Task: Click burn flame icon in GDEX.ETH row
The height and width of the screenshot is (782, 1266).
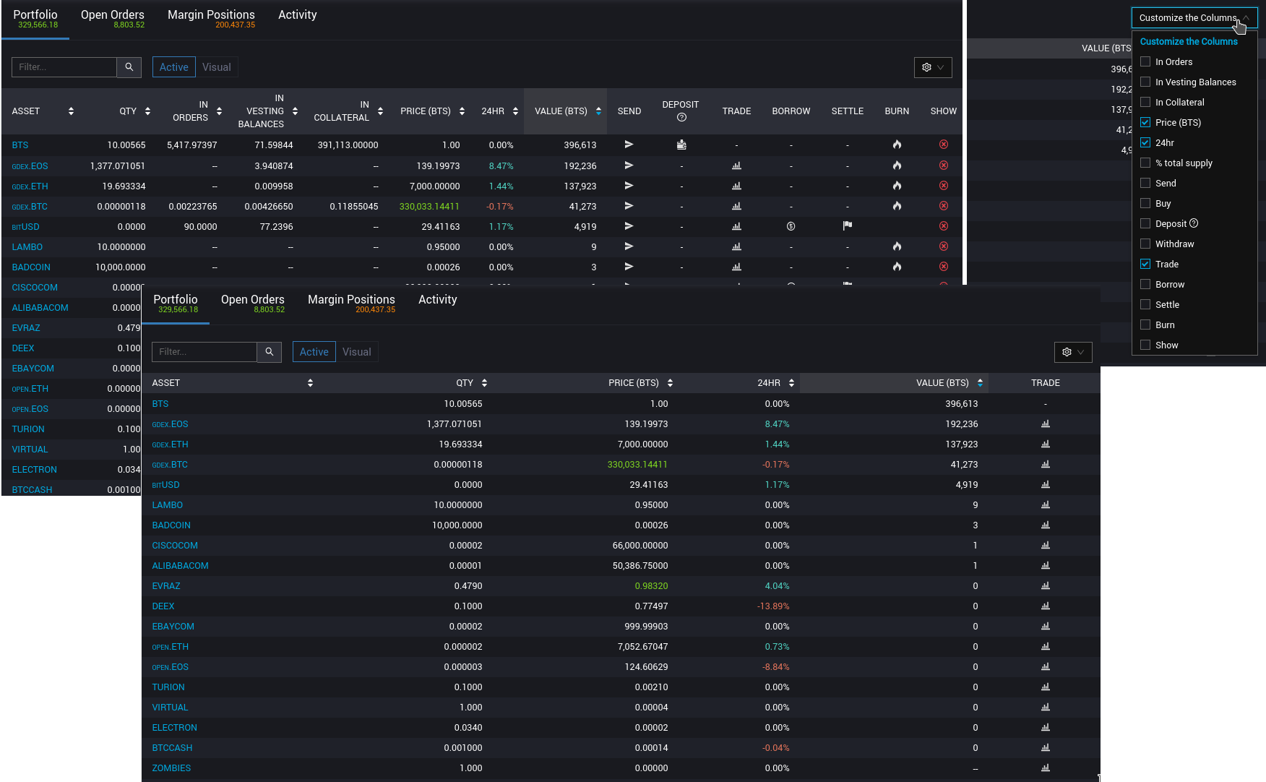Action: point(897,186)
